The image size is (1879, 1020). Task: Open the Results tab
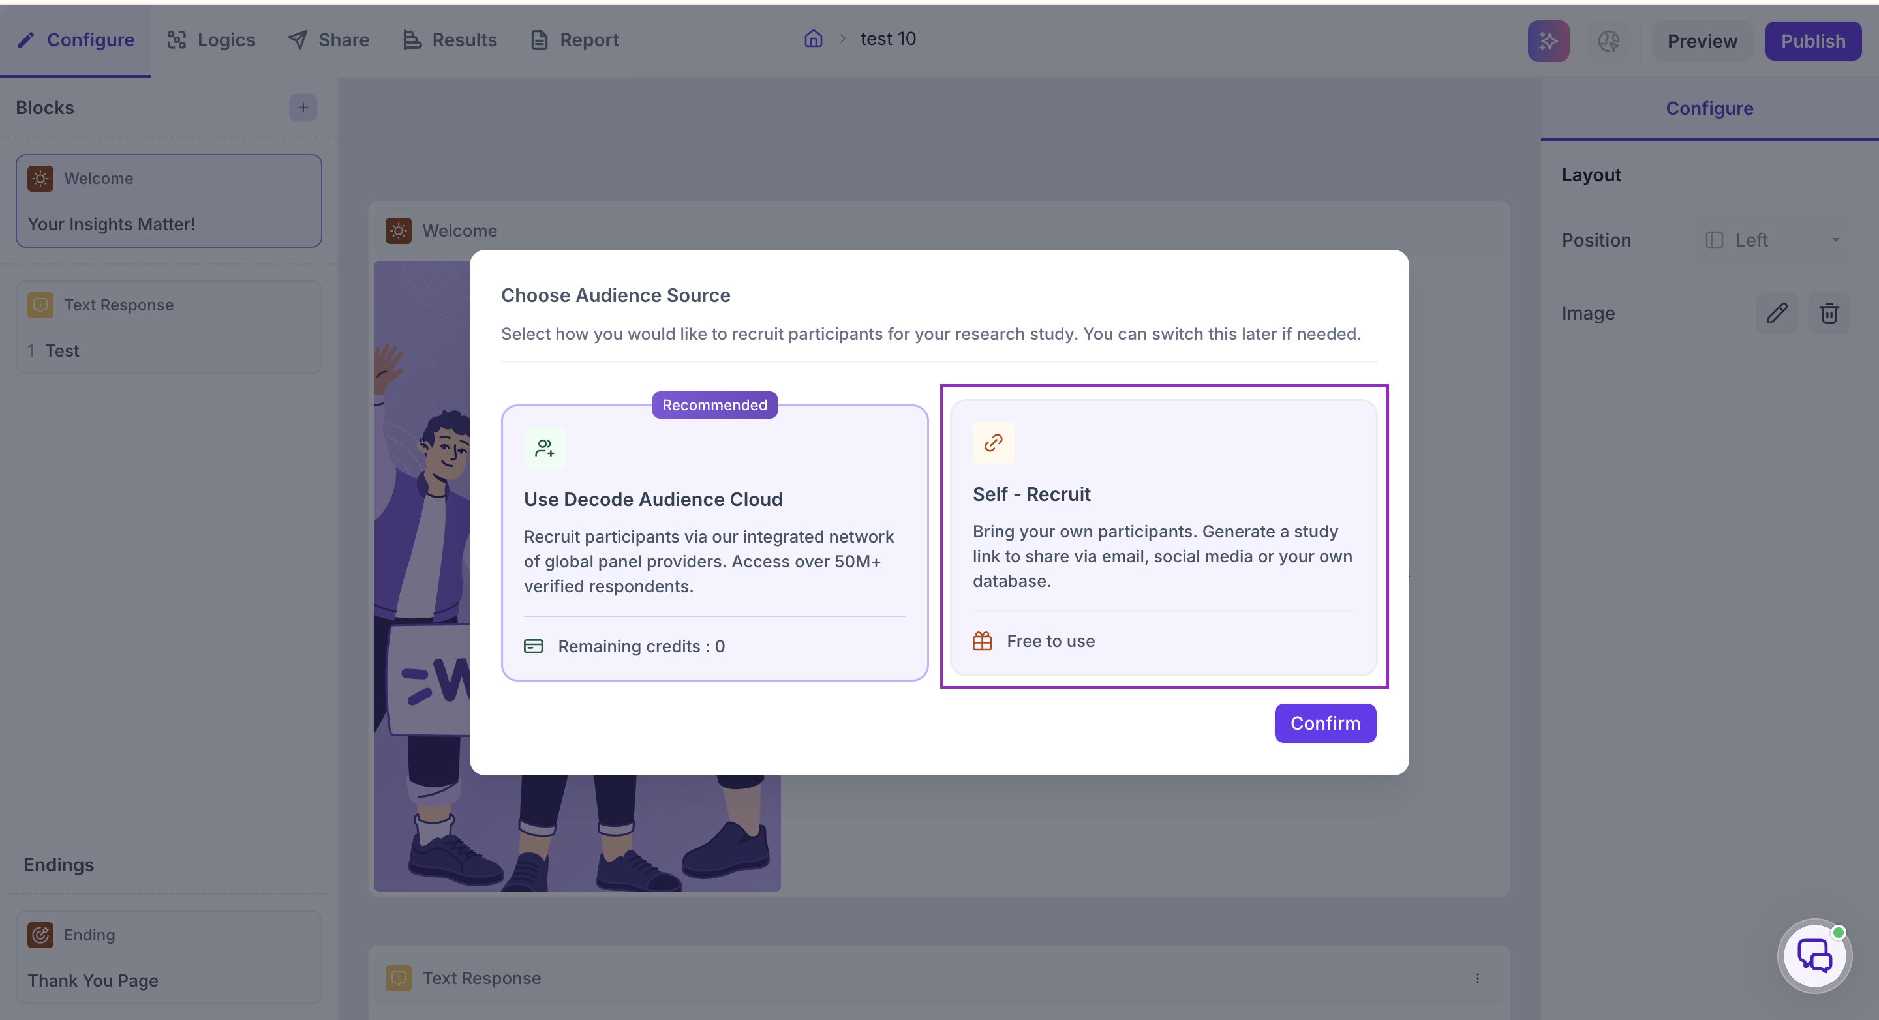[450, 40]
